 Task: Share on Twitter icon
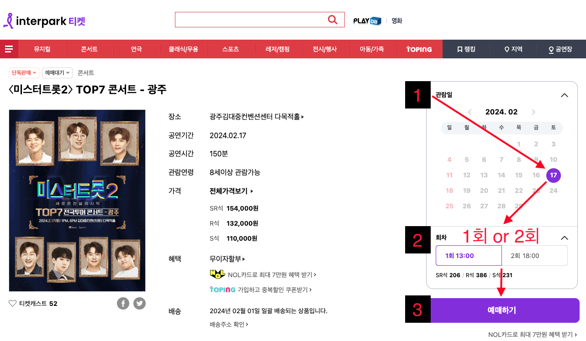[139, 303]
